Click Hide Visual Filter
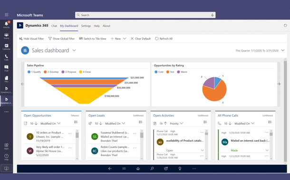The width and height of the screenshot is (290, 180). pos(31,39)
